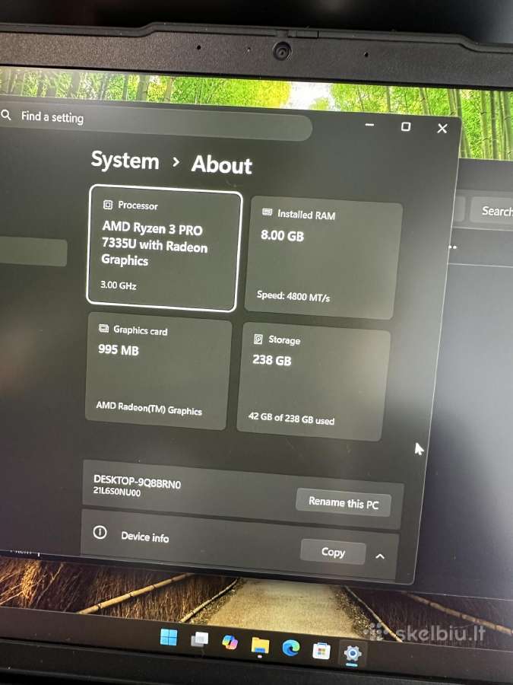Launch Microsoft Edge from taskbar

290,648
